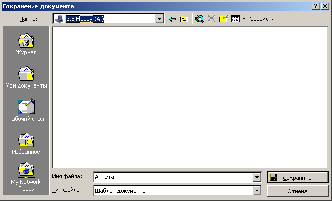
Task: Expand the Папка location dropdown
Action: point(159,19)
